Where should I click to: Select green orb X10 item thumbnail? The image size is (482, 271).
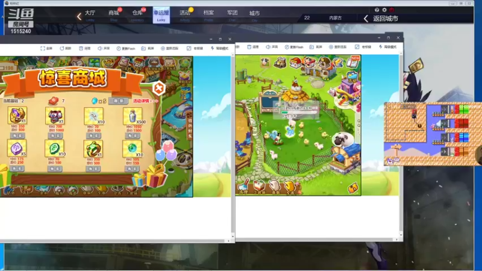pyautogui.click(x=132, y=149)
